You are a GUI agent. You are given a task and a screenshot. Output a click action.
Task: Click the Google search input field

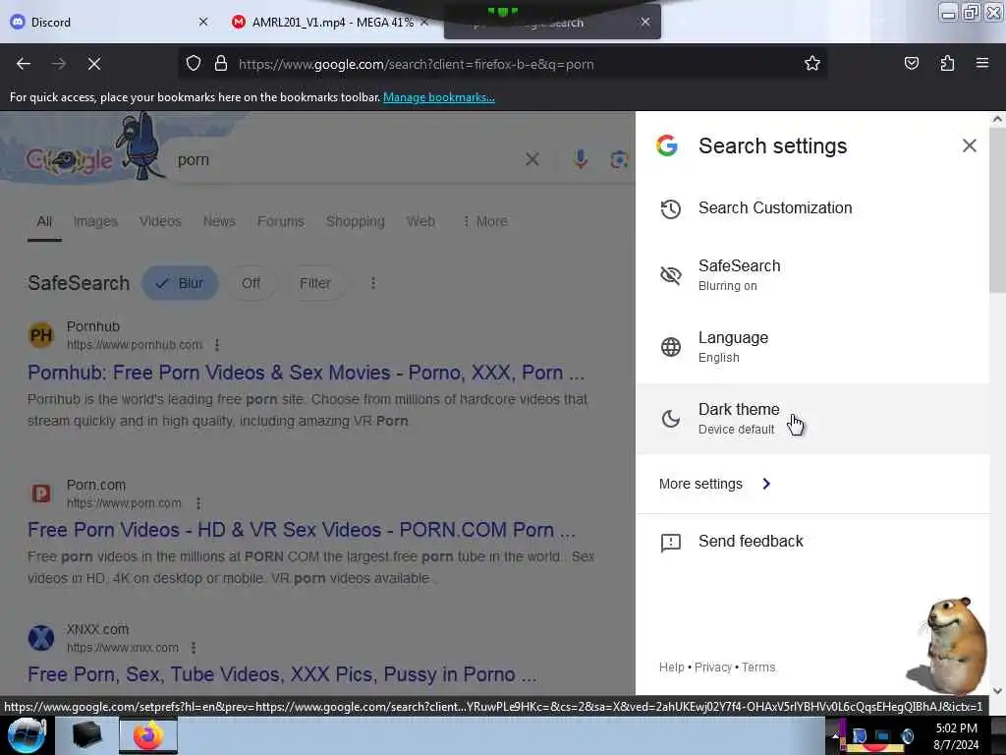(x=347, y=160)
